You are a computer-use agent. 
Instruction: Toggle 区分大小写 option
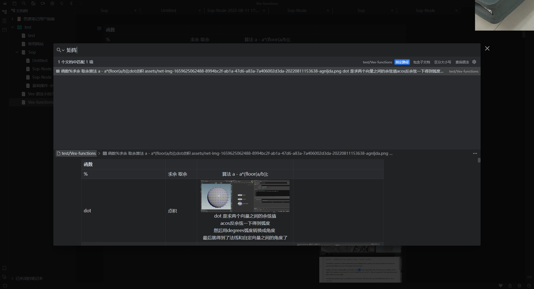(x=443, y=62)
